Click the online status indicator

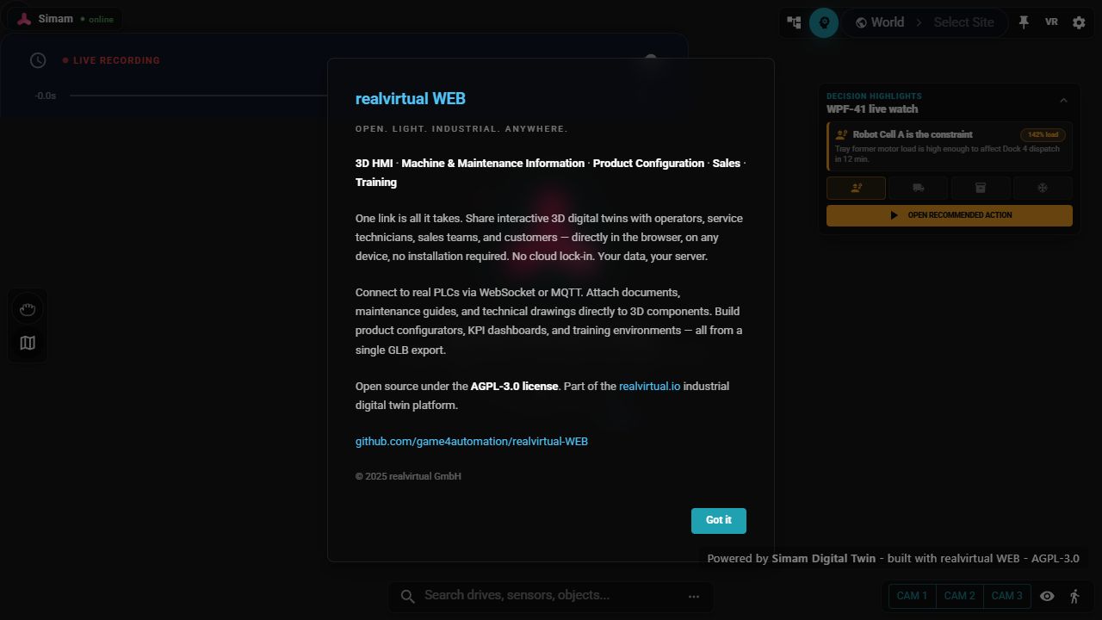coord(96,19)
